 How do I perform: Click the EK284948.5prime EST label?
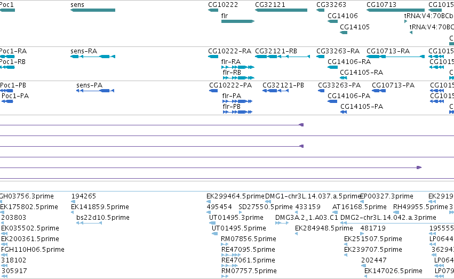coord(324,228)
